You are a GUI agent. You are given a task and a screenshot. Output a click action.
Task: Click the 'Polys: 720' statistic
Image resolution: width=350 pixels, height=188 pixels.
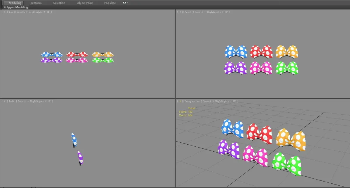(185, 112)
